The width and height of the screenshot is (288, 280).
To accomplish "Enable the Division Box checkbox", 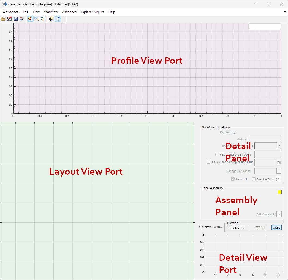I will pyautogui.click(x=254, y=179).
